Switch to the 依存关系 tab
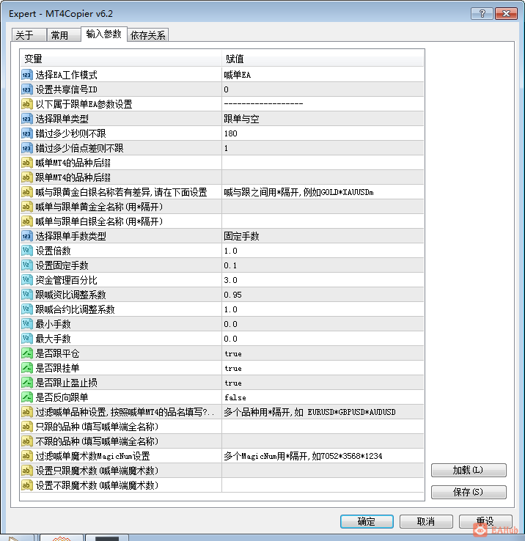Viewport: 525px width, 541px height. point(148,35)
